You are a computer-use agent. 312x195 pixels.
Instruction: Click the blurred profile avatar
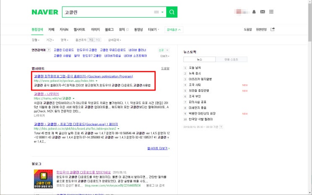(x=241, y=12)
